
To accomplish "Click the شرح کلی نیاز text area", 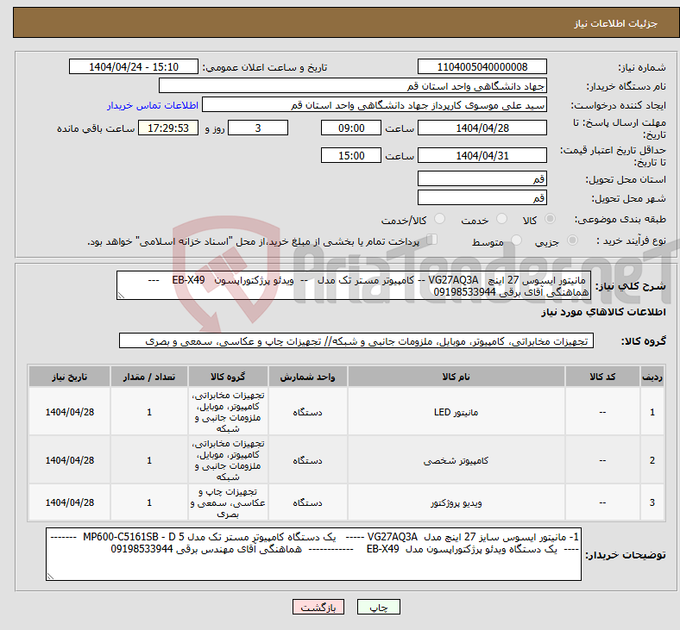I will 354,285.
